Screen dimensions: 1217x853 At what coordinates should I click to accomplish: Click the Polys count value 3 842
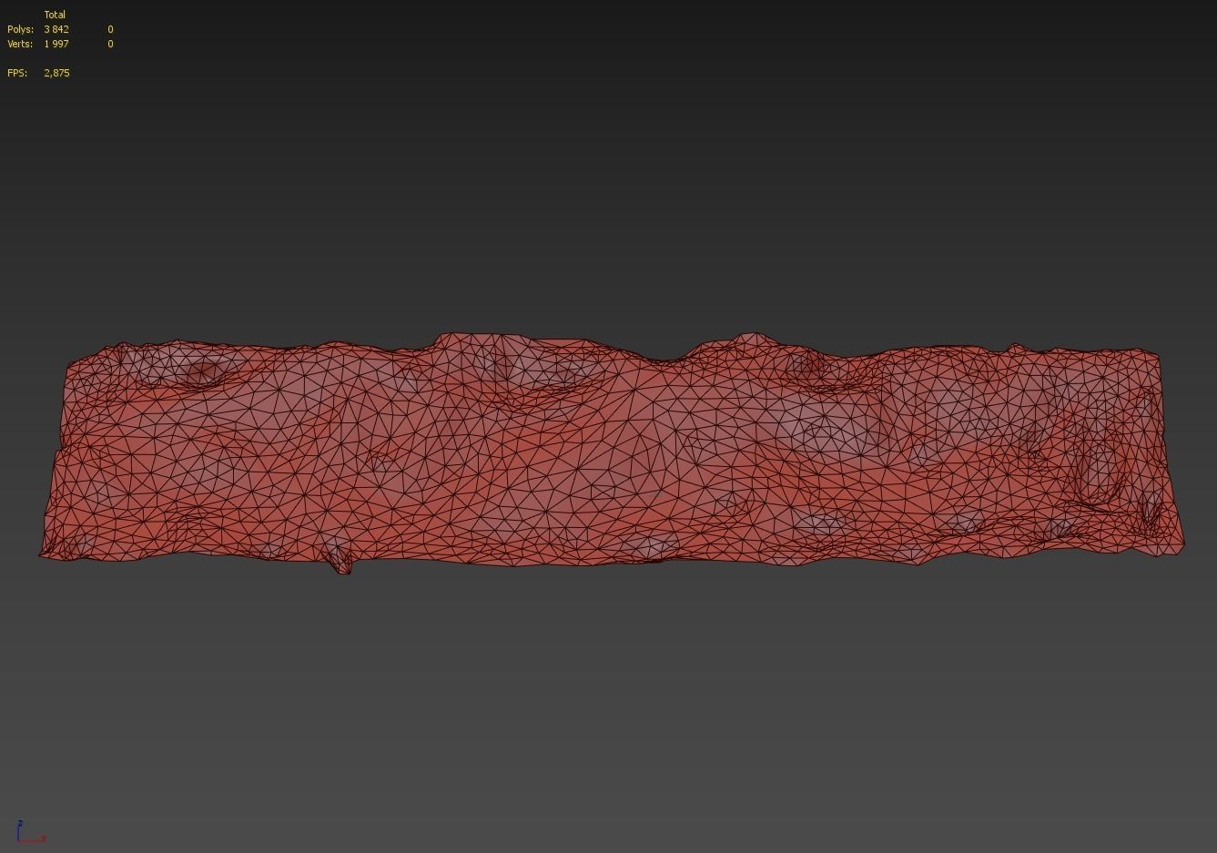tap(56, 29)
